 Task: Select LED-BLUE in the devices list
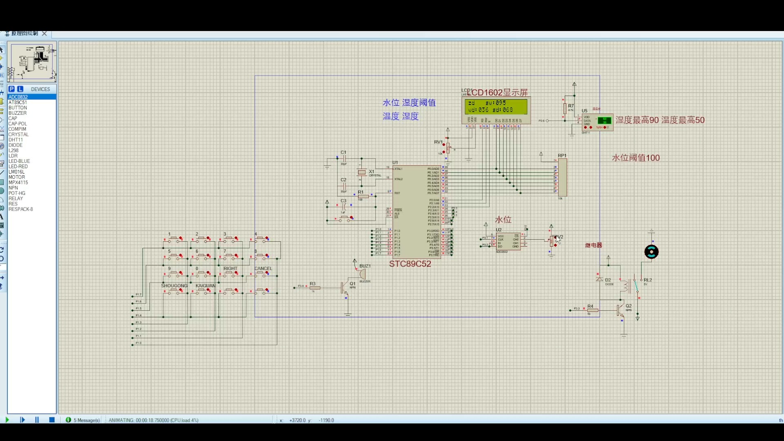31,161
